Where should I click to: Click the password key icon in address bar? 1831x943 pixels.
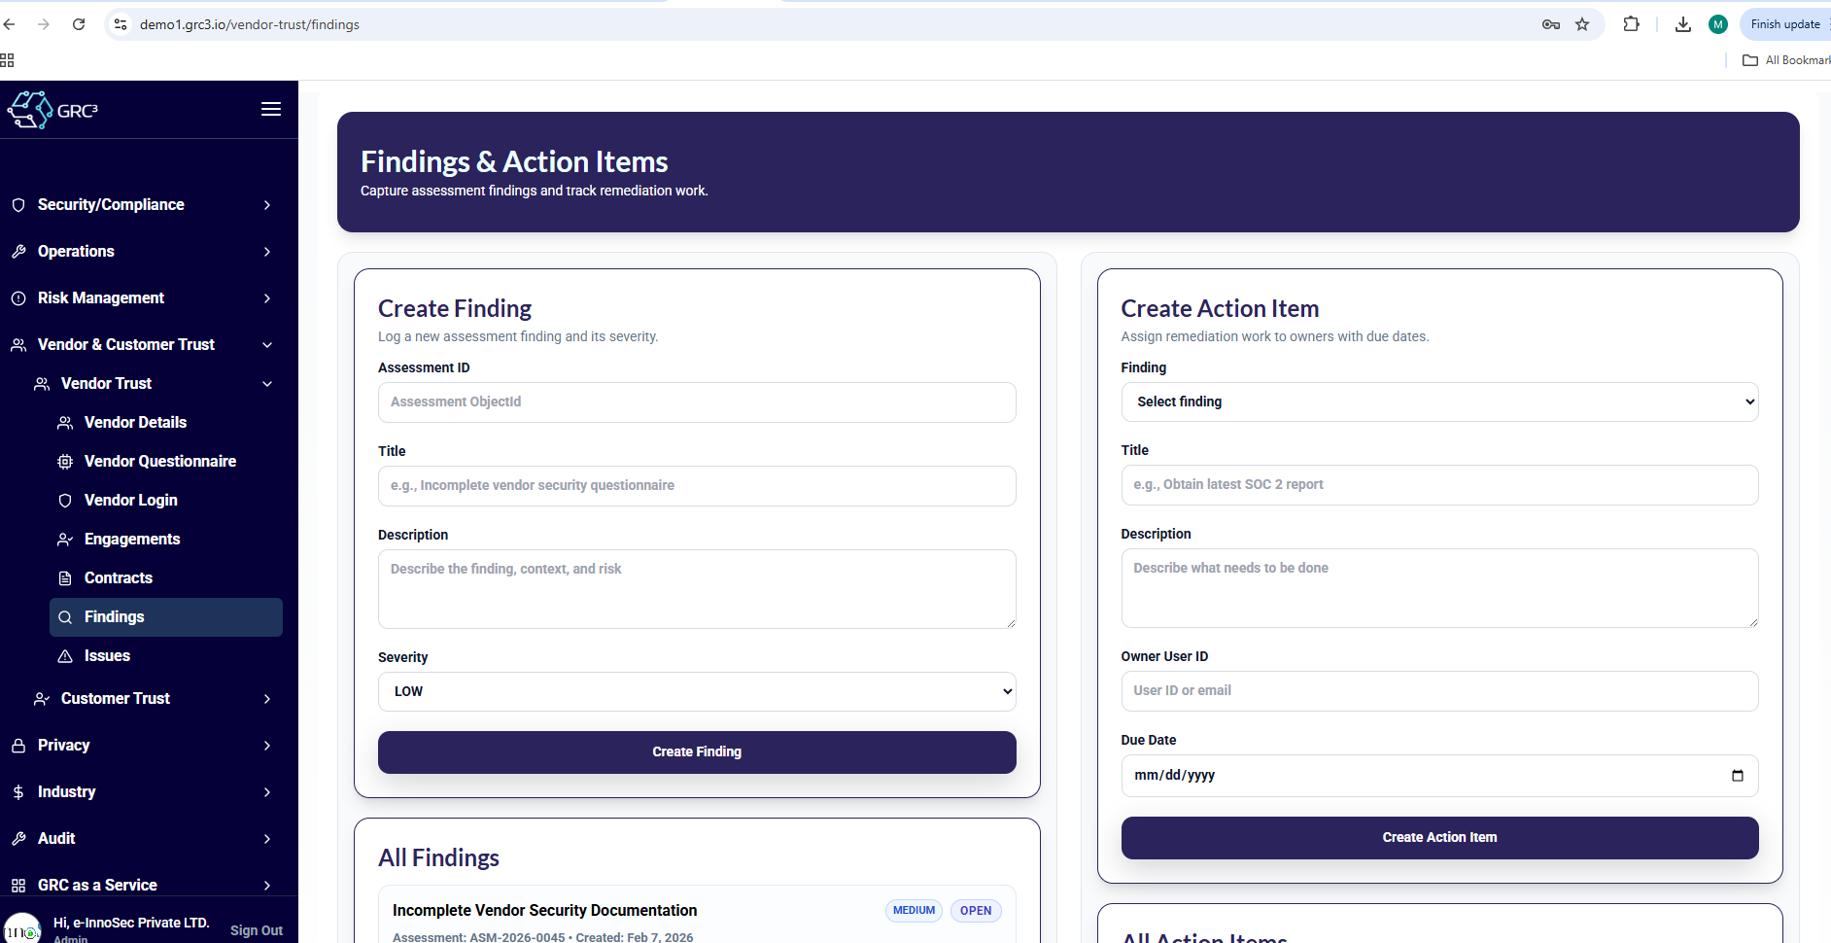click(1550, 24)
